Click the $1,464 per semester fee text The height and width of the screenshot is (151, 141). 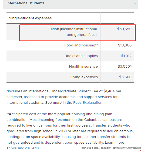pos(112,91)
